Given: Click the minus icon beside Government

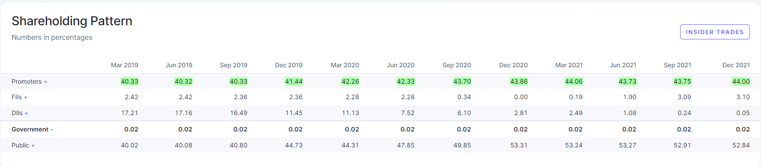Looking at the screenshot, I should point(52,130).
